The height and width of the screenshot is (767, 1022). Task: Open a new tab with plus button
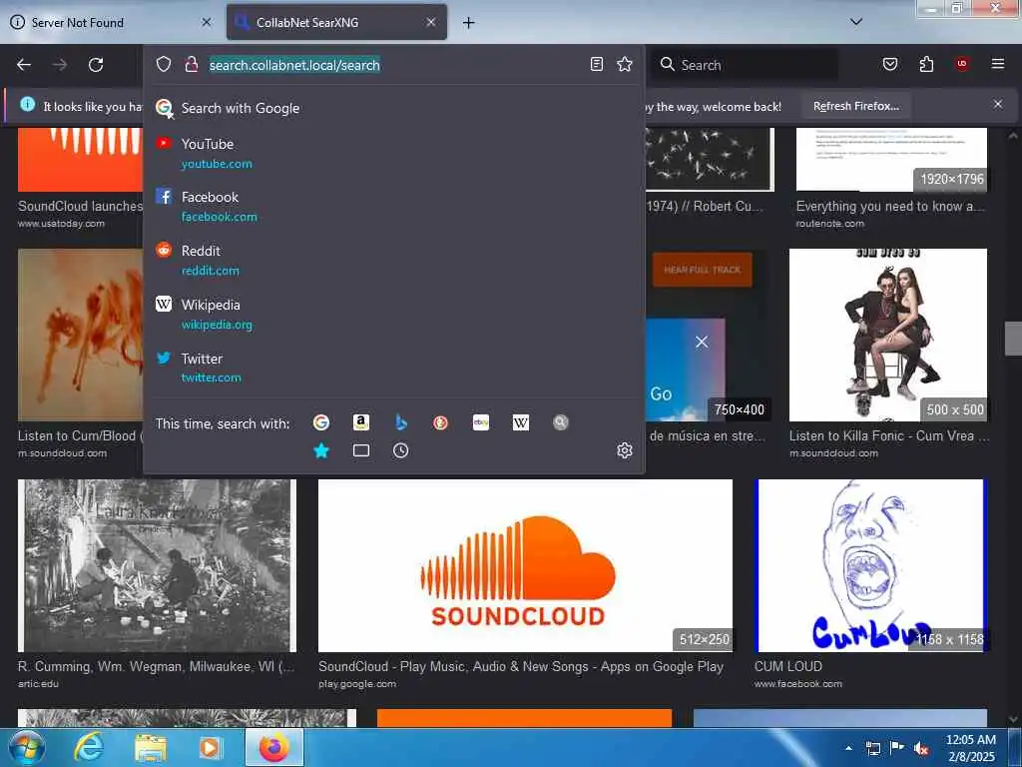click(x=469, y=23)
